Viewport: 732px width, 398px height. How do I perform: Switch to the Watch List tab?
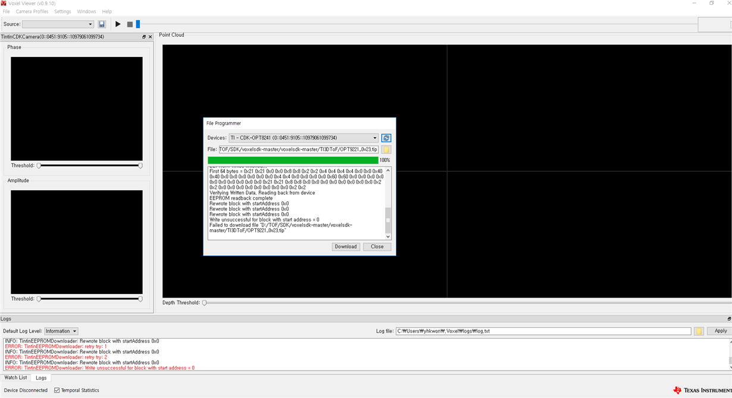[15, 378]
